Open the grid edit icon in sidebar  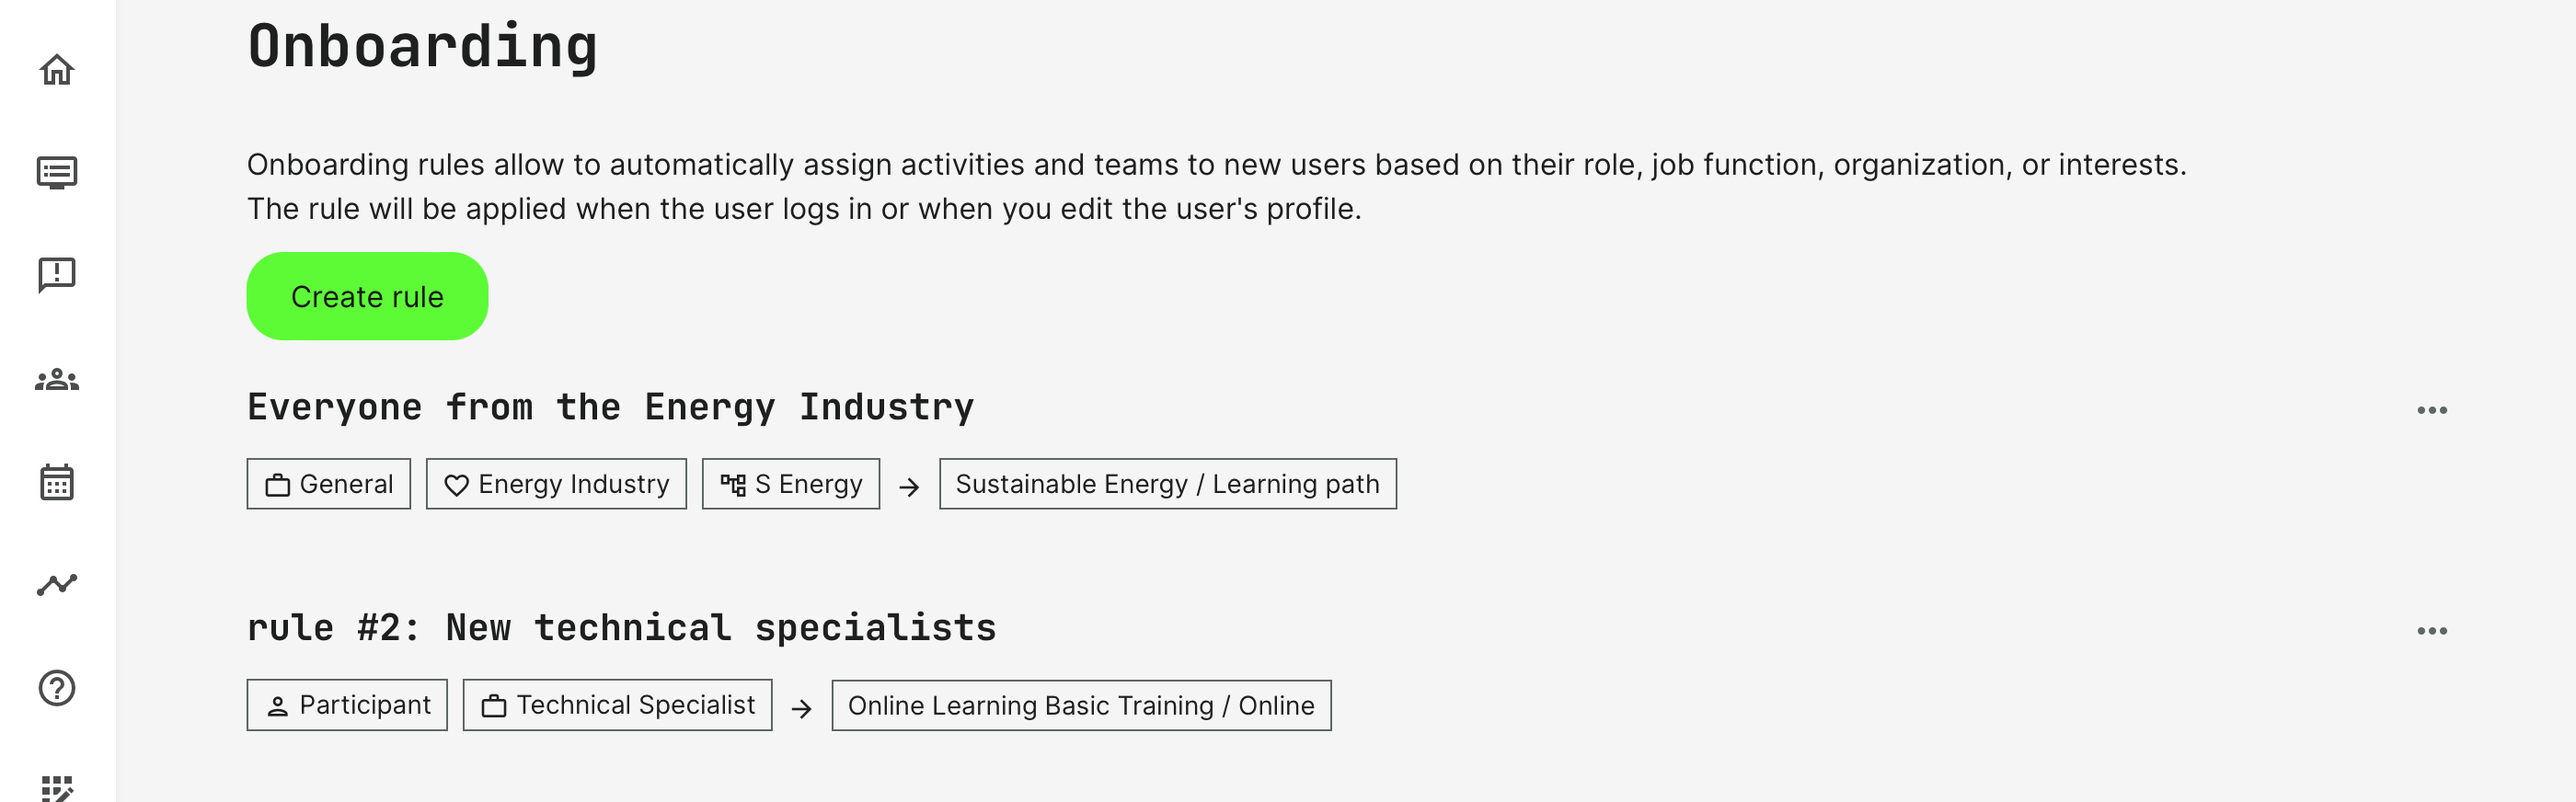pos(57,788)
